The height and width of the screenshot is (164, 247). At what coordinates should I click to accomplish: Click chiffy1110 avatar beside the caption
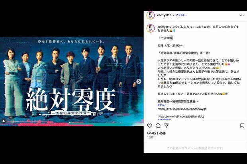[x=151, y=29]
